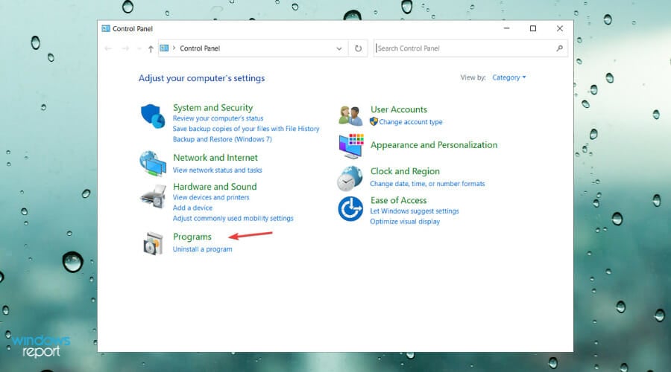Open View devices and printers
Viewport: 671px width, 372px height.
(x=211, y=197)
